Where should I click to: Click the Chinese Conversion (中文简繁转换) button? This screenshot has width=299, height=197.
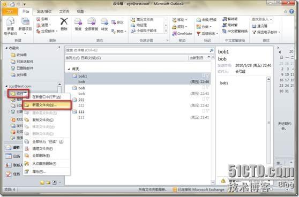[x=235, y=31]
